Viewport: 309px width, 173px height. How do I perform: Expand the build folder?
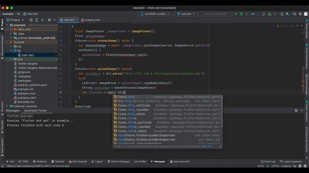pos(11,42)
